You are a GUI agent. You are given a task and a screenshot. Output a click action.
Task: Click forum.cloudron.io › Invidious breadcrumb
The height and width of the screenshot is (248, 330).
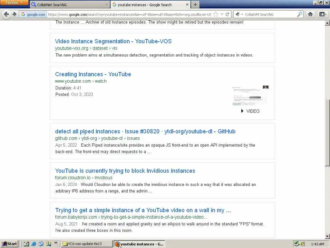point(83,178)
